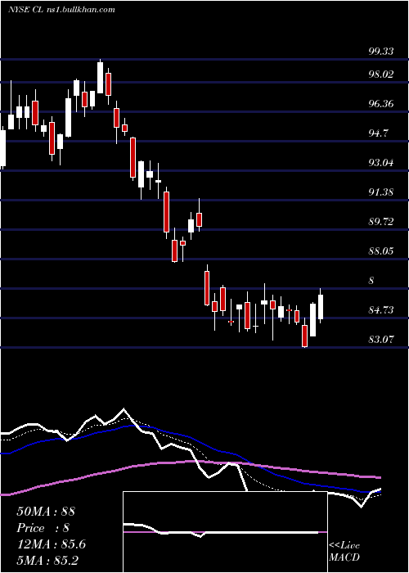Click the last white candlestick on the chart
The image size is (409, 573).
coord(321,306)
